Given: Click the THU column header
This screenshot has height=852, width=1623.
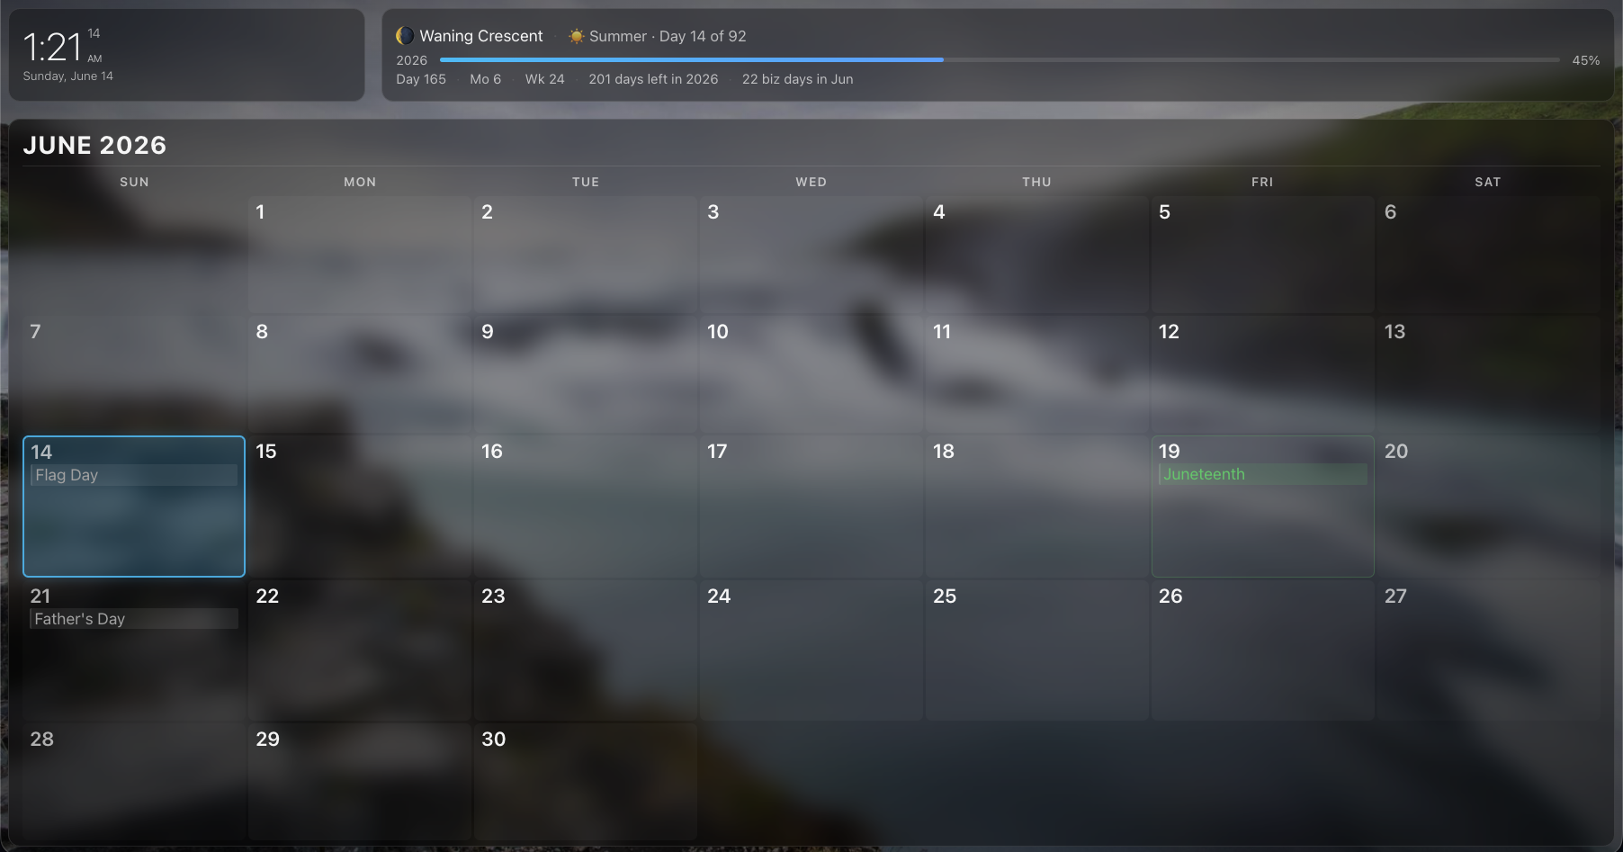Looking at the screenshot, I should pyautogui.click(x=1037, y=182).
